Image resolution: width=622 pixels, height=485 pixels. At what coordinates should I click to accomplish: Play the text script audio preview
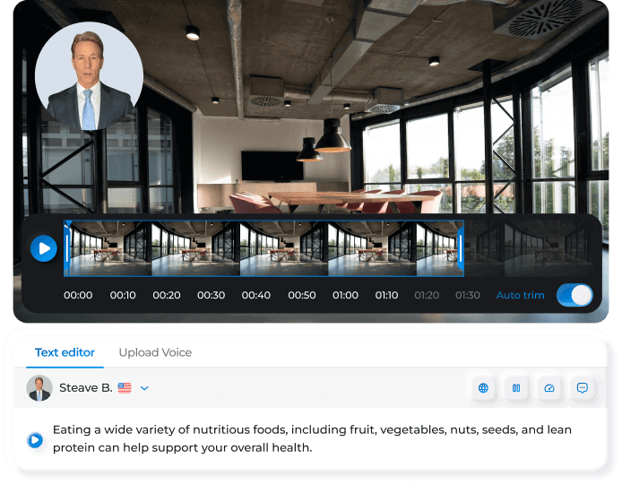tap(35, 440)
